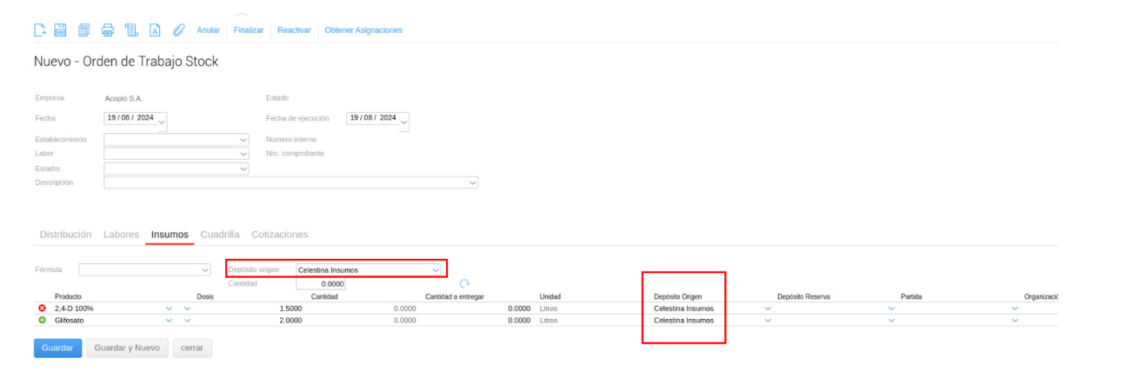Open the Cotizaciones tab
This screenshot has width=1133, height=391.
279,235
